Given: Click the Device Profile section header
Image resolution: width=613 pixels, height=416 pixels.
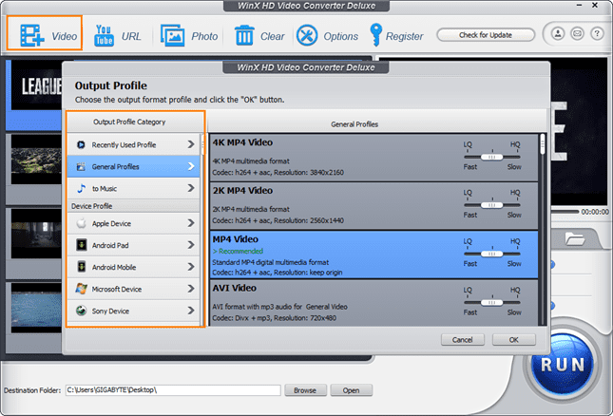Looking at the screenshot, I should 134,206.
